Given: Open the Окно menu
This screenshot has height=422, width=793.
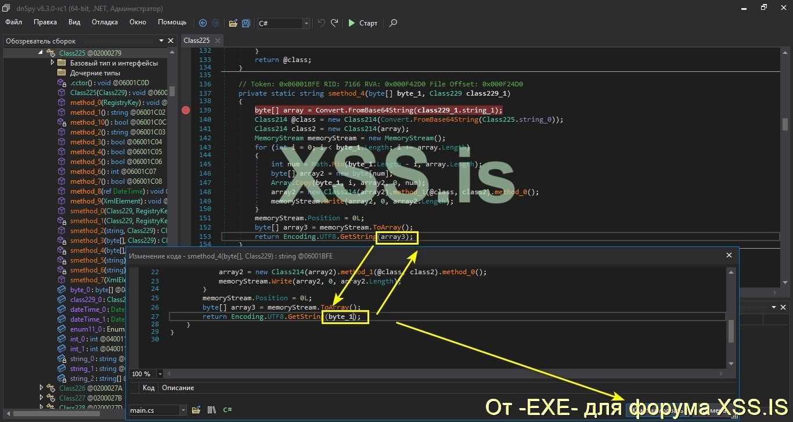Looking at the screenshot, I should (x=138, y=22).
